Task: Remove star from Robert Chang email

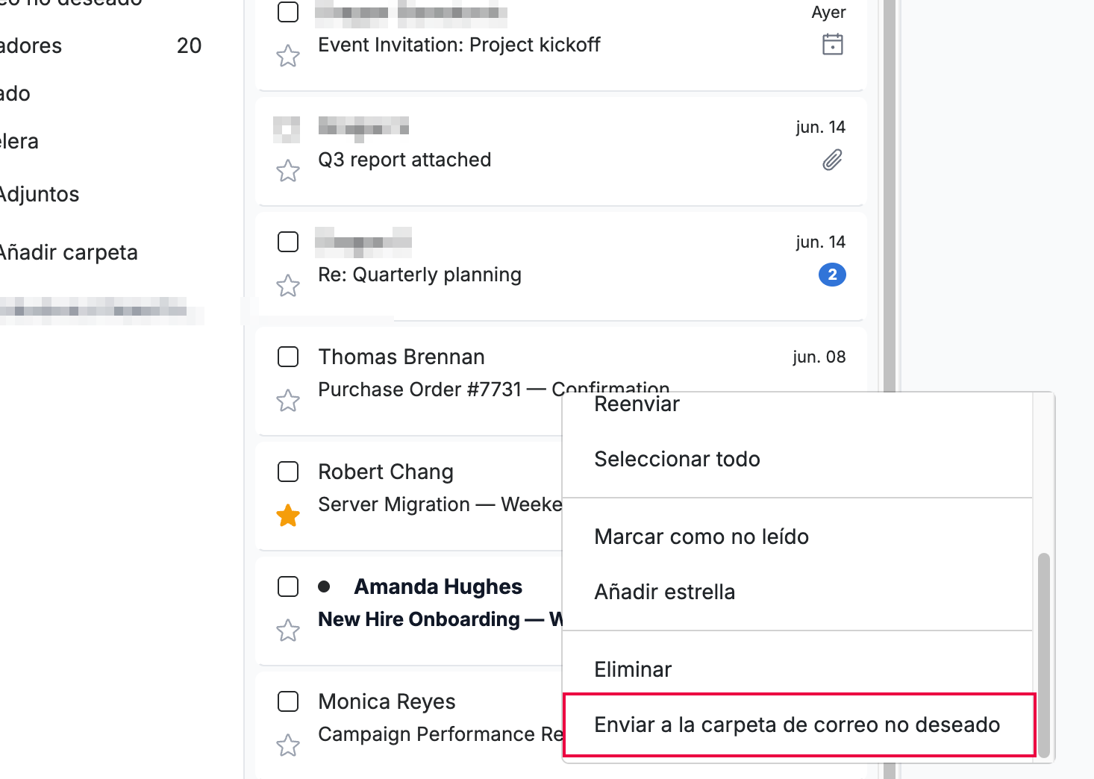Action: point(288,516)
